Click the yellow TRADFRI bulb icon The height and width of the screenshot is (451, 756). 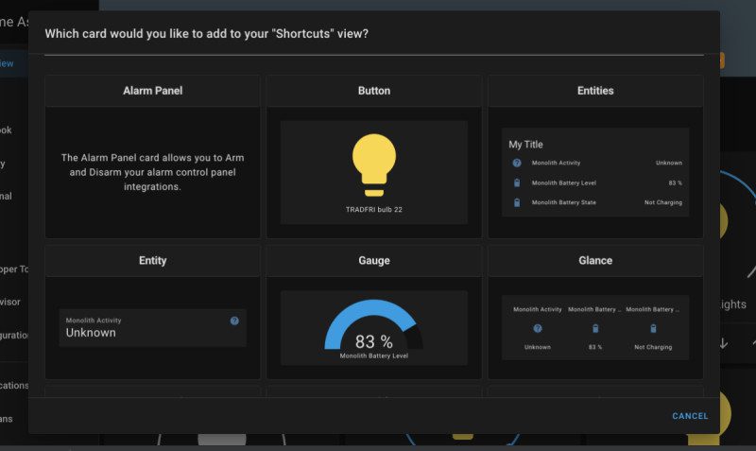coord(373,165)
